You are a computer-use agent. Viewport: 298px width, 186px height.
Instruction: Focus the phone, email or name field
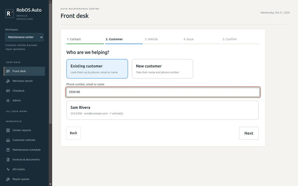[x=163, y=92]
